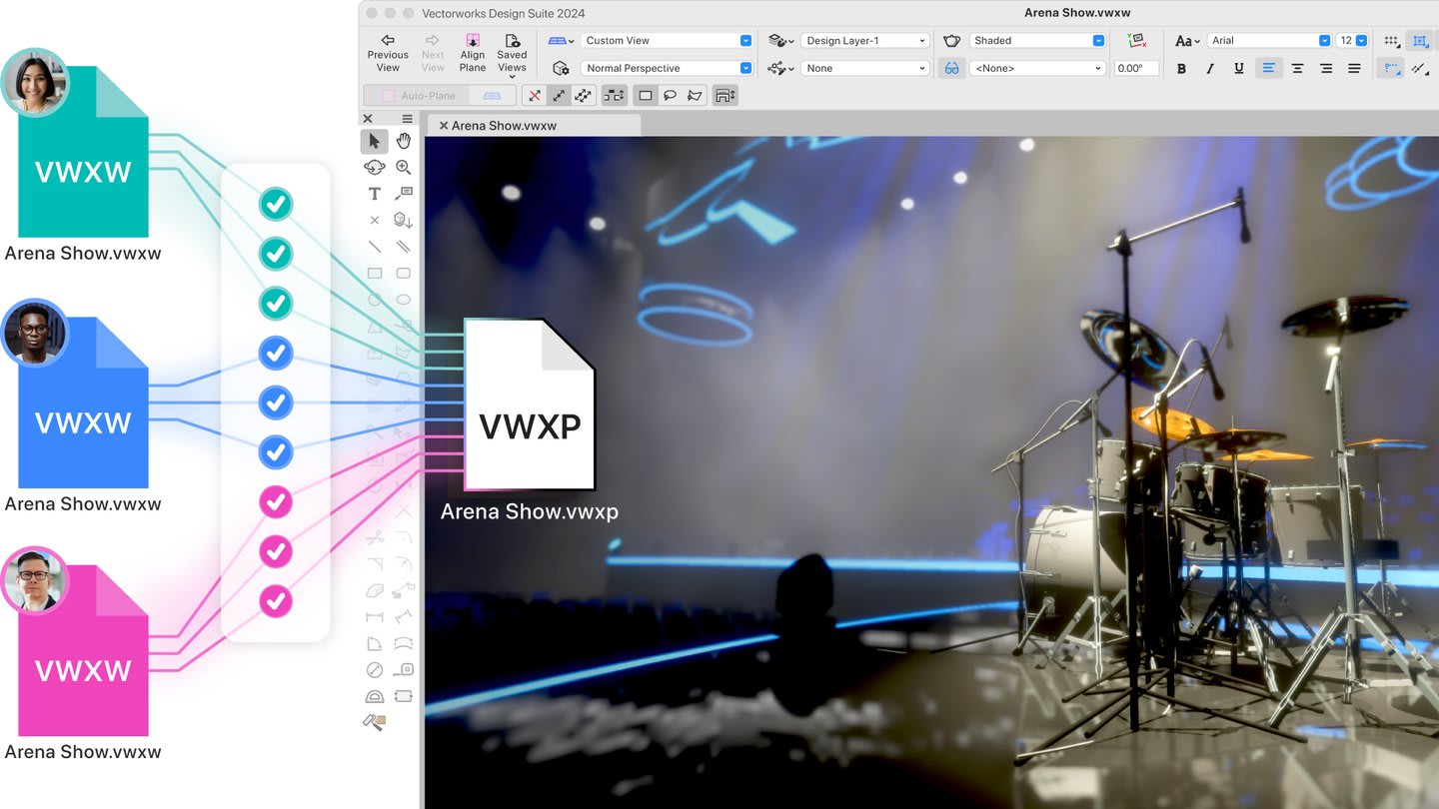This screenshot has width=1439, height=809.
Task: Switch to the Arena Show.vwxw tab
Action: [504, 126]
